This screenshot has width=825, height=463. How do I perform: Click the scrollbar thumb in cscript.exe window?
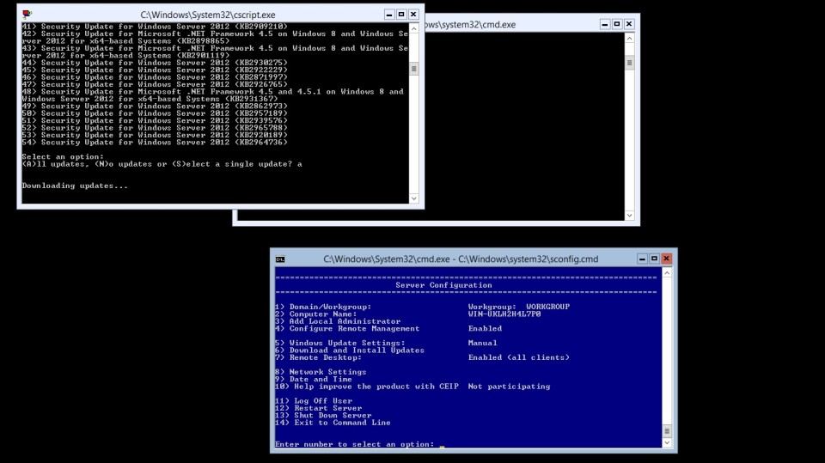(x=414, y=69)
